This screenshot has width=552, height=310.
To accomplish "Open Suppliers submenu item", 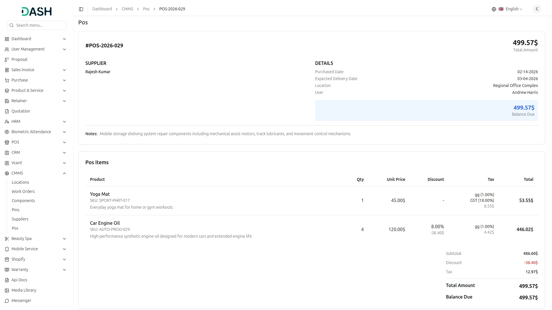I will [x=20, y=219].
